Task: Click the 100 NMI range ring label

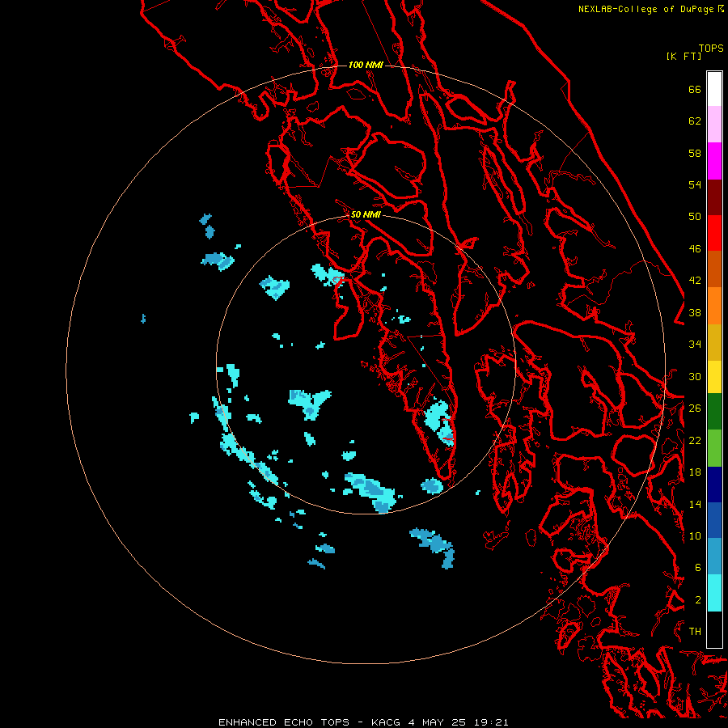Action: [366, 65]
